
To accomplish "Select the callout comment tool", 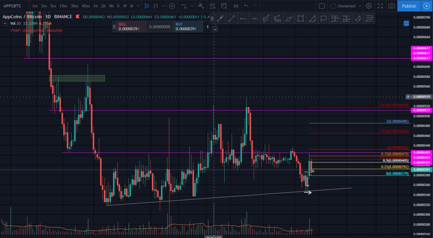I will (x=323, y=19).
